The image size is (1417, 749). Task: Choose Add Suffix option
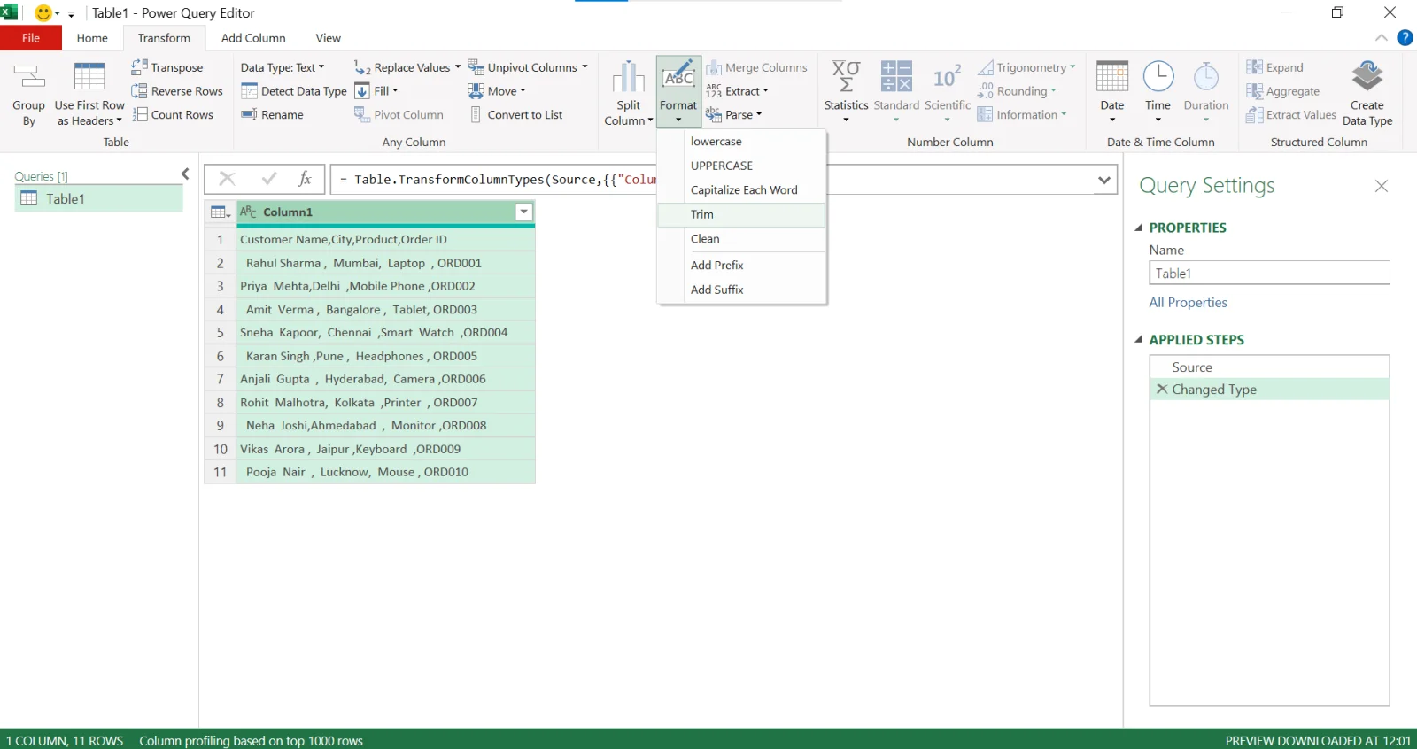coord(742,290)
